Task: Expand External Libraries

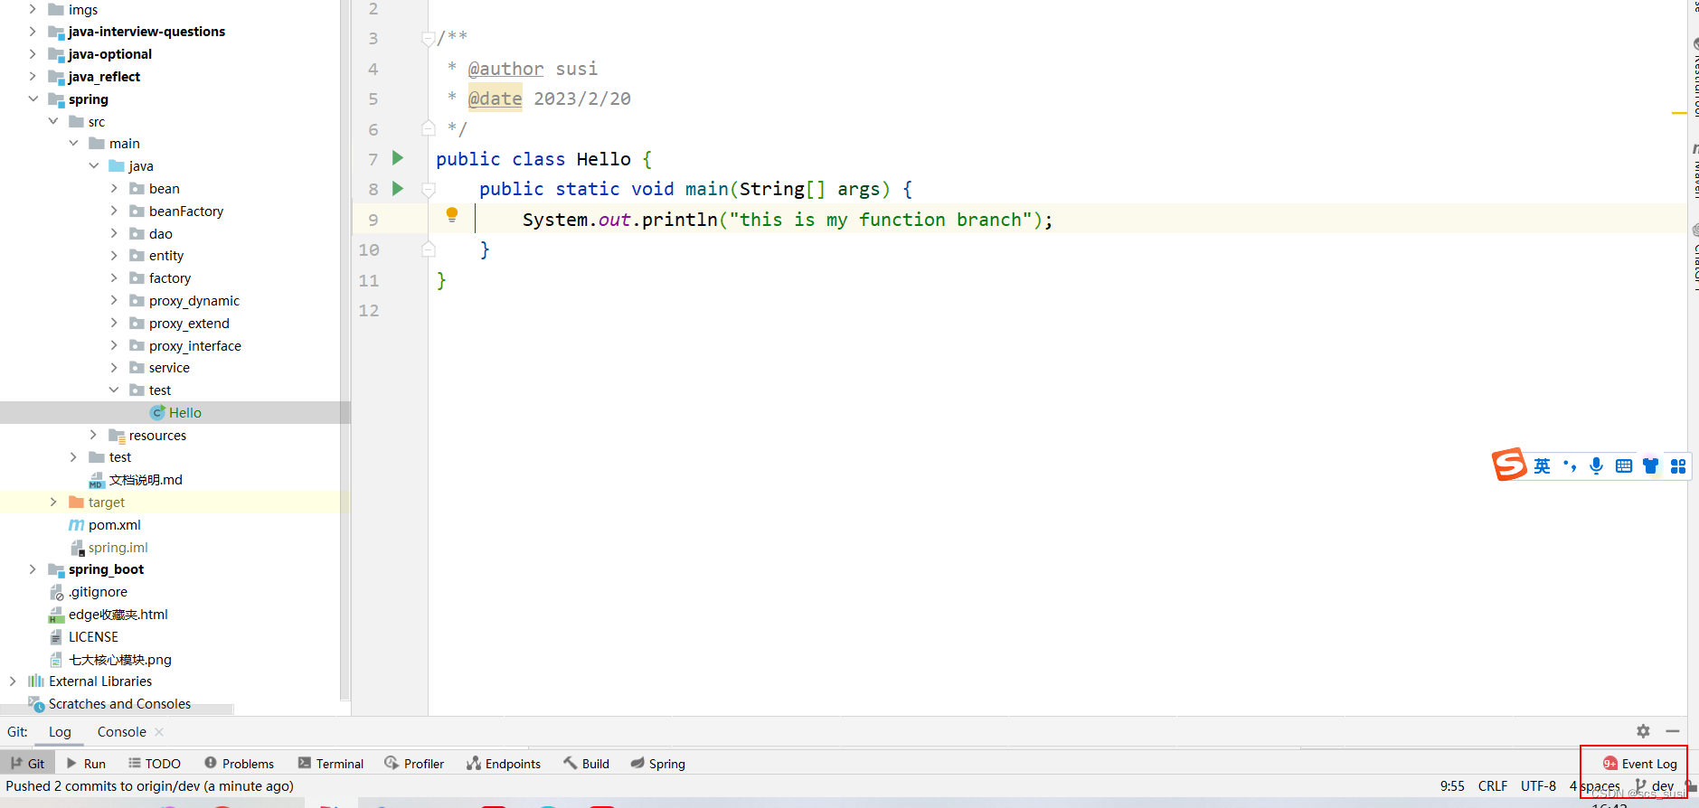Action: tap(13, 681)
